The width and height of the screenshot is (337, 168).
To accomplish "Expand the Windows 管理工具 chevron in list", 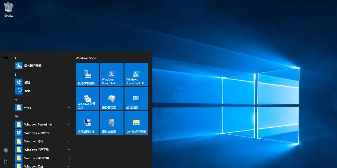I will (69, 150).
